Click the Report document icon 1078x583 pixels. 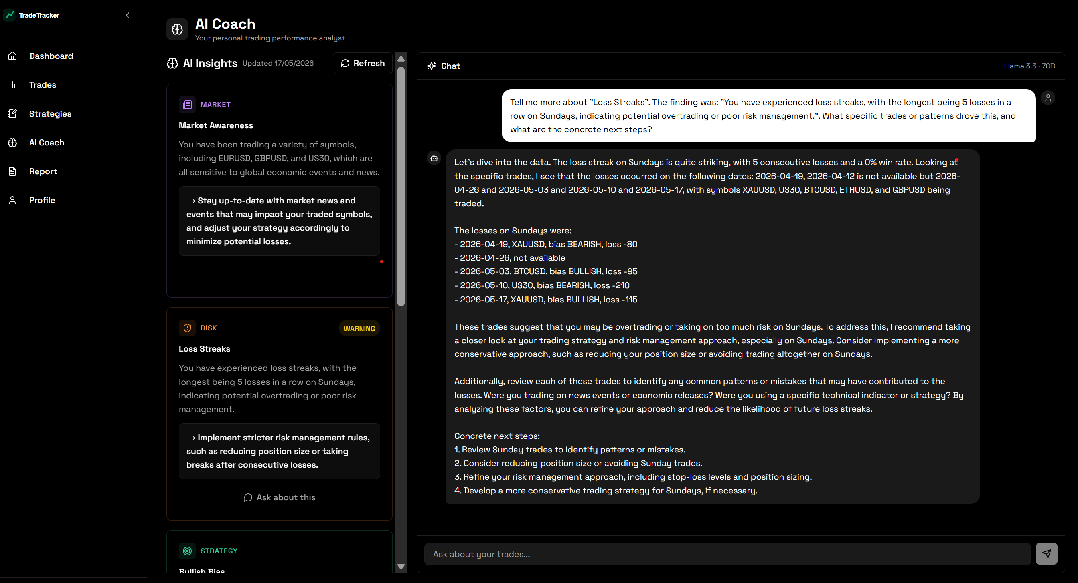click(x=12, y=171)
